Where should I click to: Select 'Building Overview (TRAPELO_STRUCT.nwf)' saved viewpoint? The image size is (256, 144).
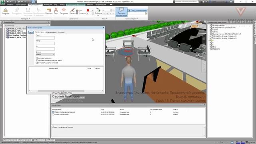click(x=227, y=34)
